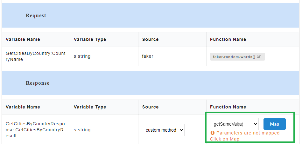Click the Request section header
This screenshot has height=144, width=302.
[x=36, y=16]
